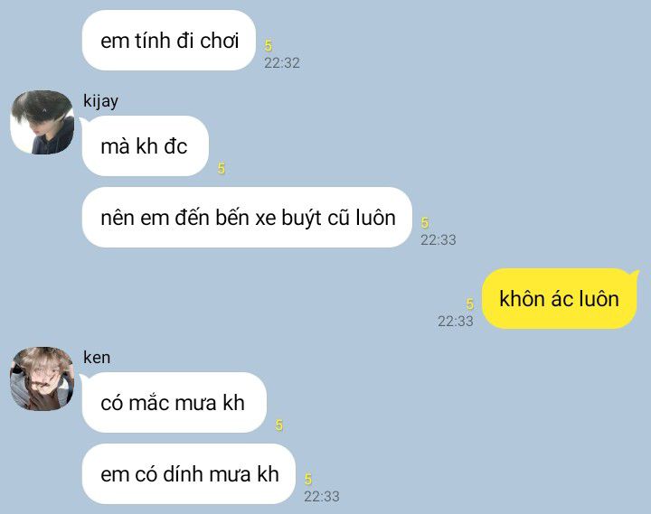This screenshot has width=651, height=514.
Task: Click unread count 5 beside yellow bubble
Action: [x=469, y=304]
